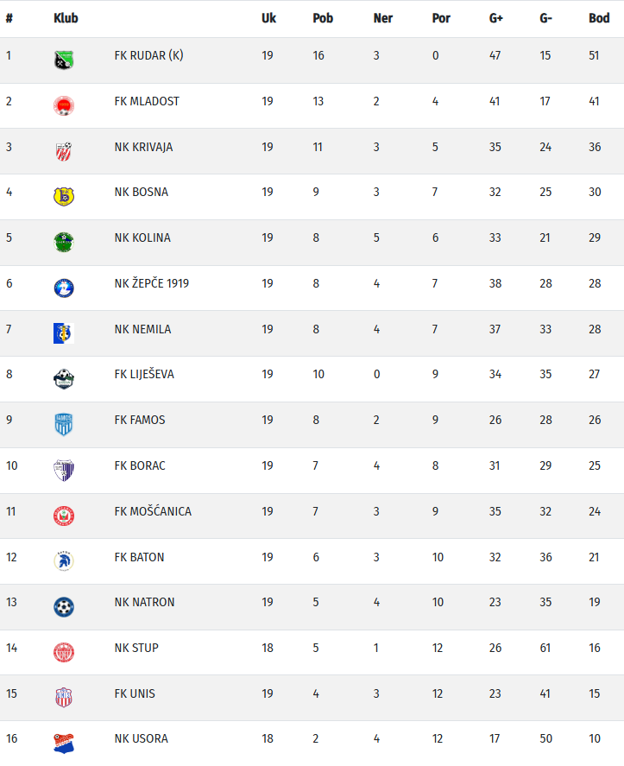The image size is (624, 766).
Task: Click the Bod column header
Action: [599, 18]
